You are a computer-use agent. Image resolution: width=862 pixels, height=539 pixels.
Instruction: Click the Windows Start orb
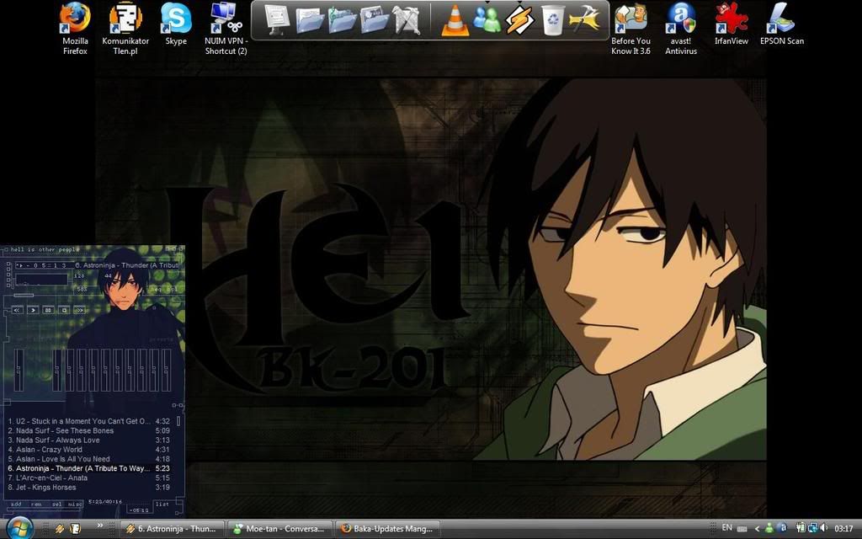pos(20,529)
